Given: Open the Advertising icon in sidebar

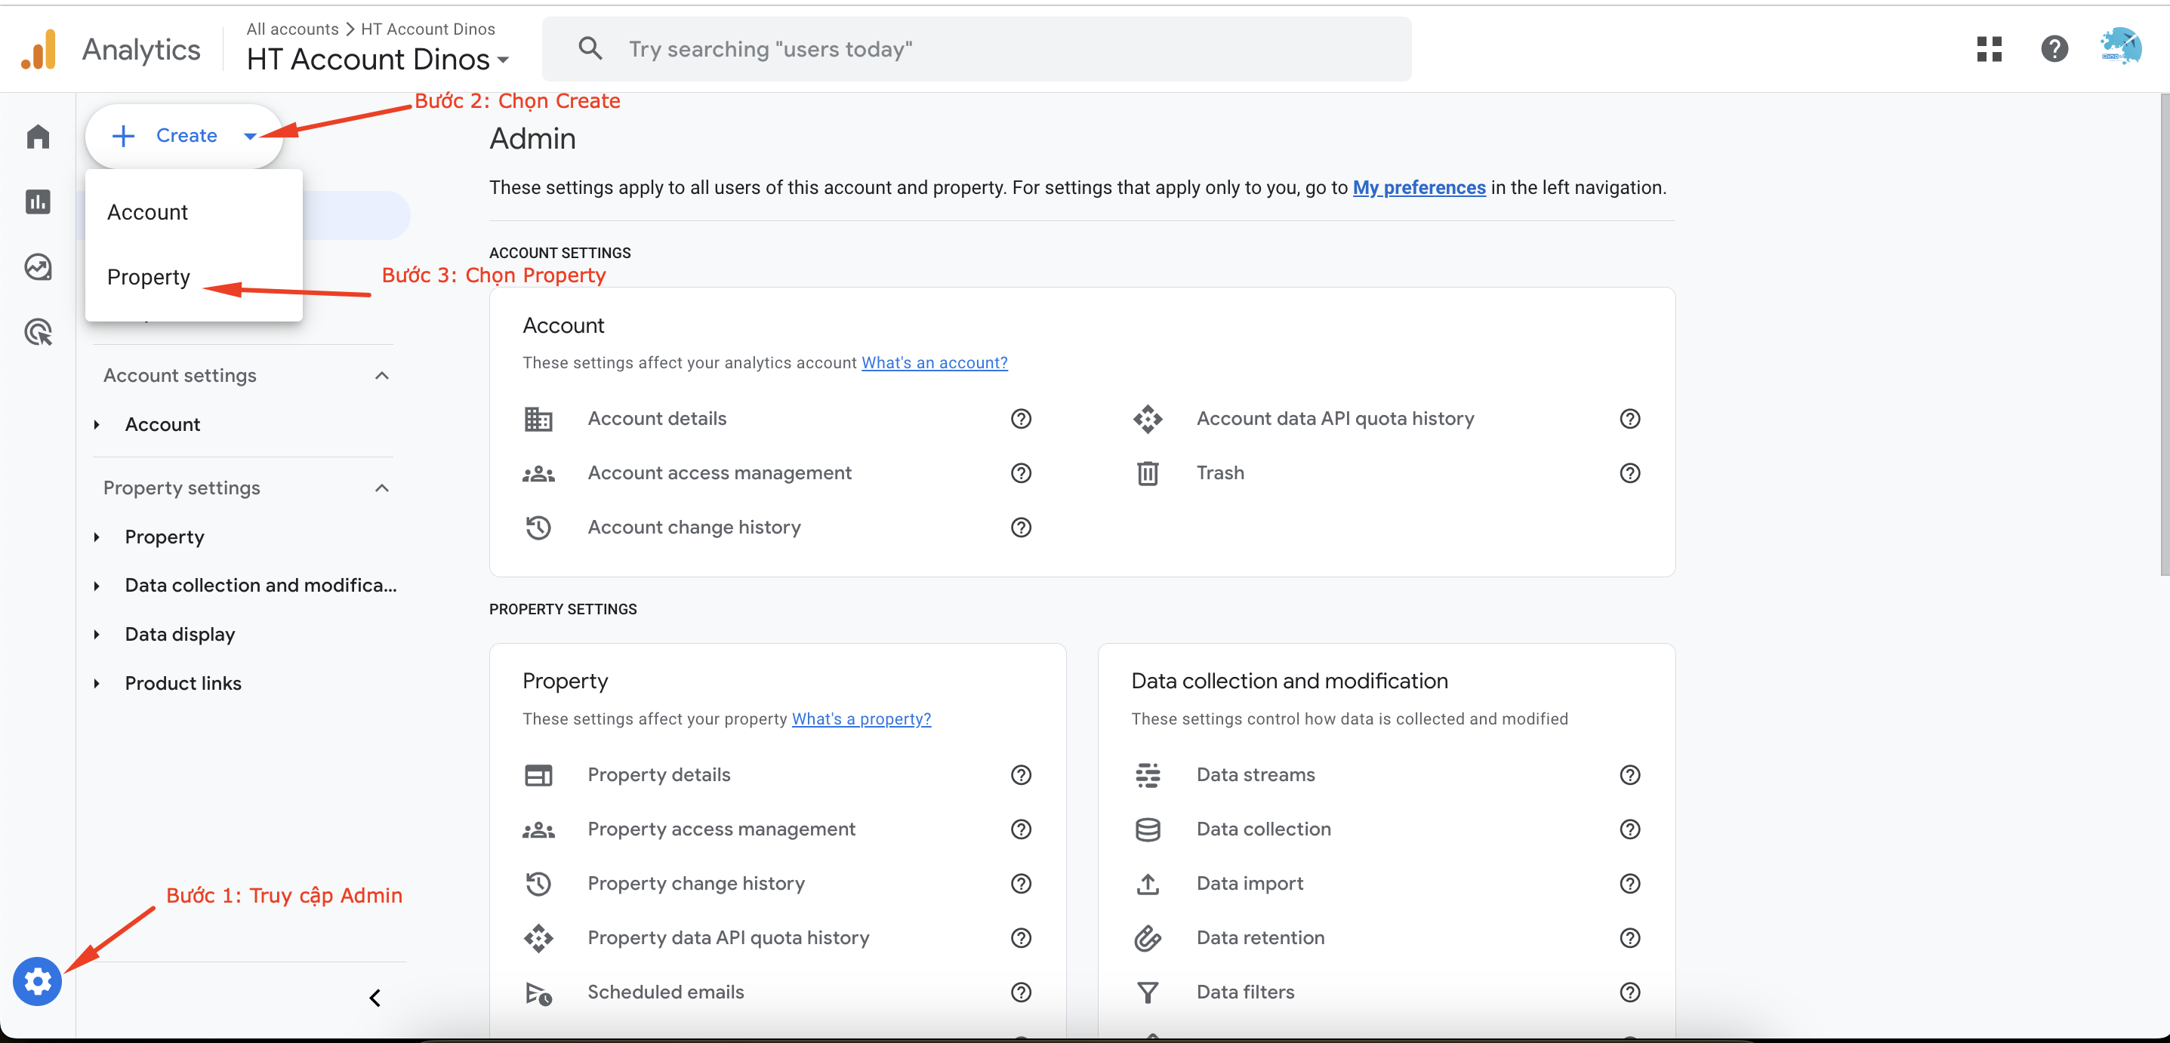Looking at the screenshot, I should (x=38, y=331).
